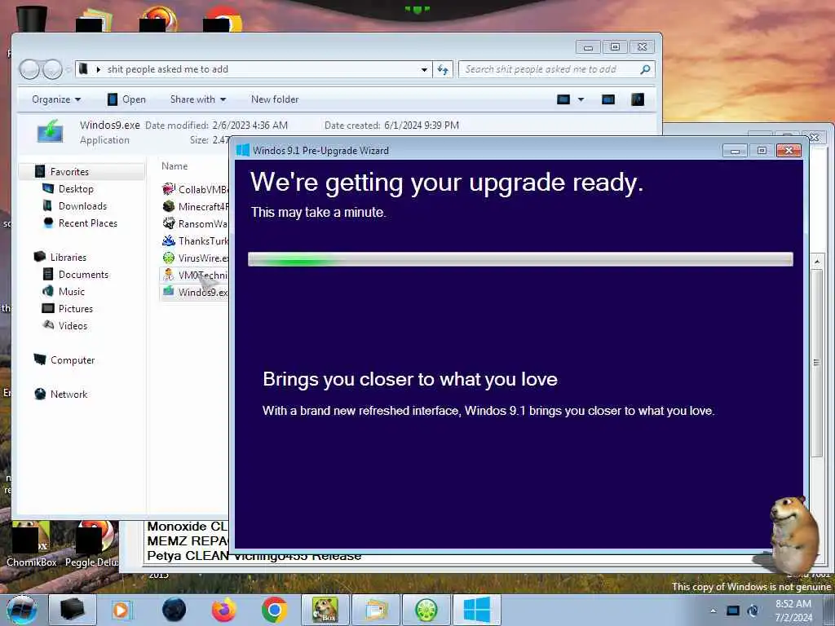Select the VirusWire.exe file icon
The image size is (835, 626).
pyautogui.click(x=168, y=258)
